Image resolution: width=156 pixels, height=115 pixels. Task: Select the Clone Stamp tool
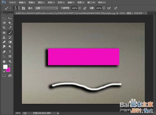click(4, 37)
